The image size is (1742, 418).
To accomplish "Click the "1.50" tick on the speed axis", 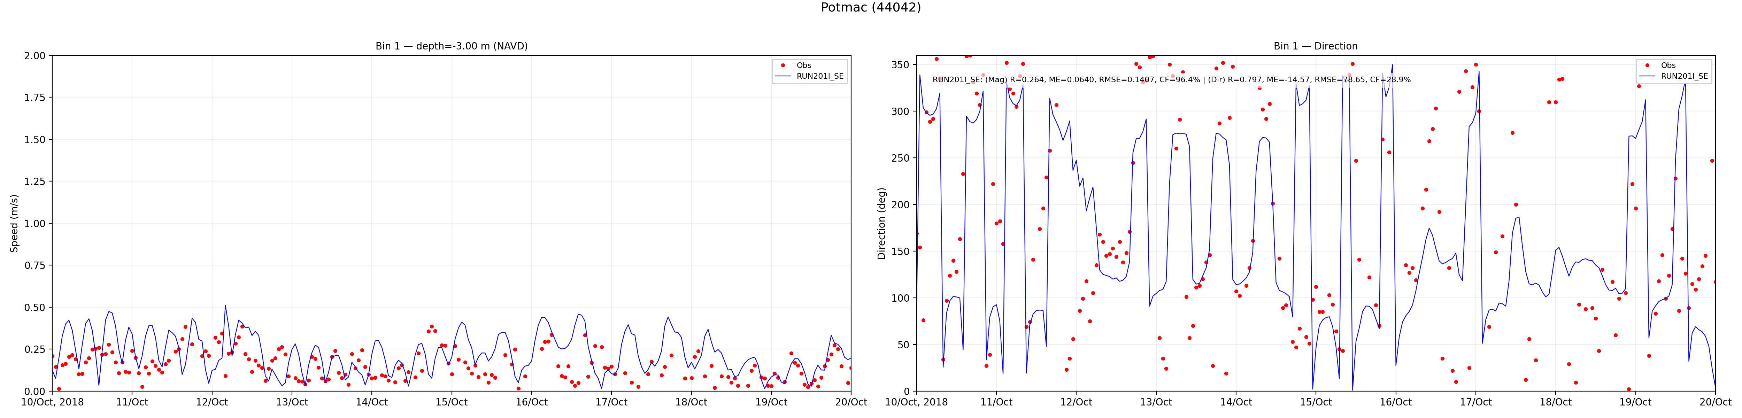I will click(34, 139).
